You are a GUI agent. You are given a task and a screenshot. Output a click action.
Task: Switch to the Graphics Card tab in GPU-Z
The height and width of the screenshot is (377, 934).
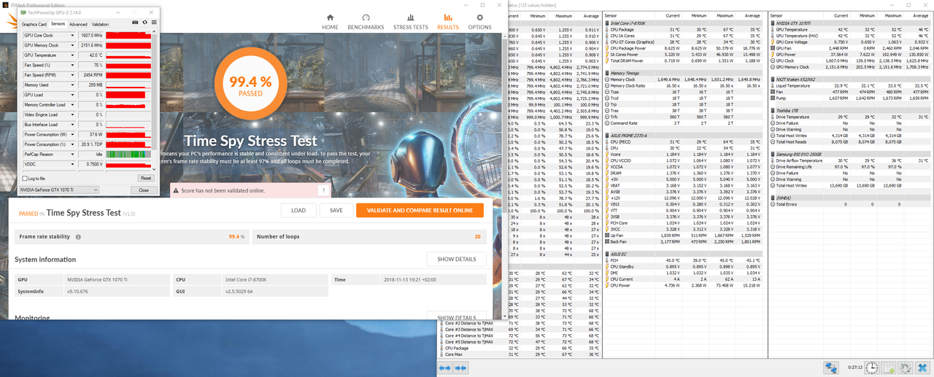[x=34, y=24]
